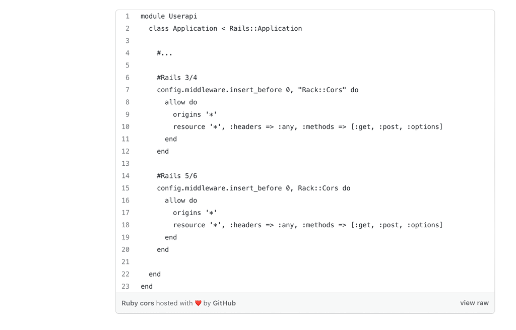Click "origins '*'" on line 9

click(x=195, y=115)
